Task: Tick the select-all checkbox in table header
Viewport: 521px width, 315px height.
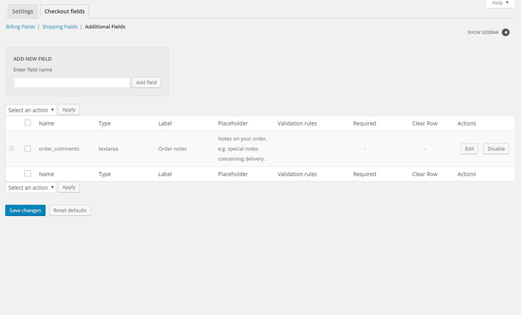Action: point(27,123)
